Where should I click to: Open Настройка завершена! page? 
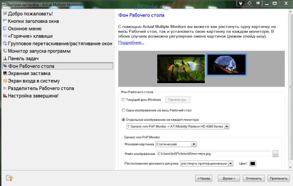[33, 95]
